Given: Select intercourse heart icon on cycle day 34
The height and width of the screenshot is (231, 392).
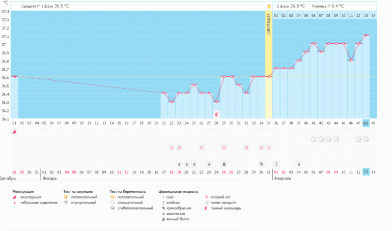Looking at the screenshot, I should pos(262,148).
